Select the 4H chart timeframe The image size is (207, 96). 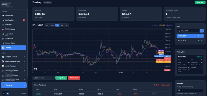point(62,25)
